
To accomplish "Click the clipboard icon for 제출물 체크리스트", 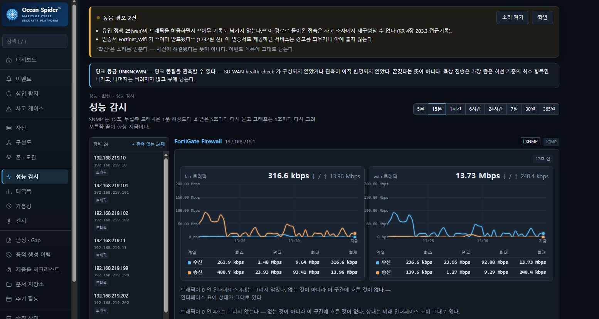I will point(9,270).
